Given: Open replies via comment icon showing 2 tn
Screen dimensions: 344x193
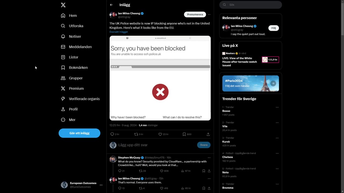Looking at the screenshot, I should click(112, 134).
